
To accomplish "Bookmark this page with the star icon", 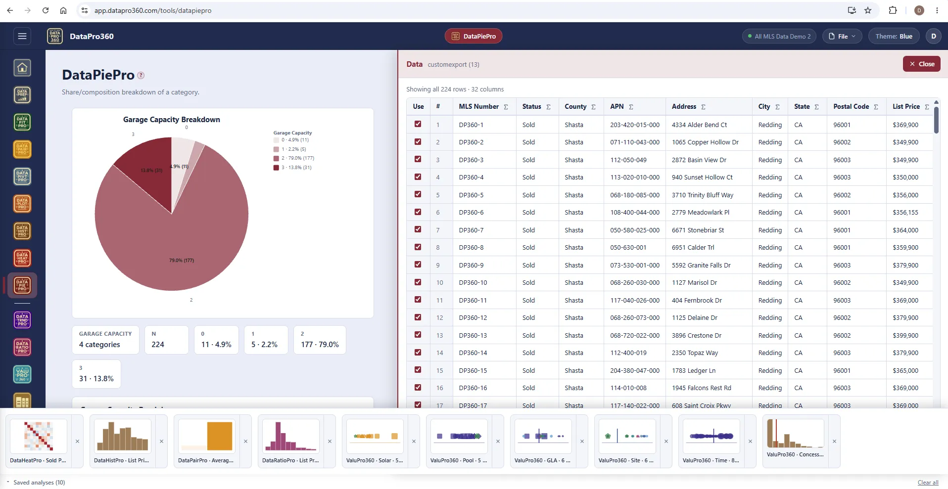I will point(868,10).
